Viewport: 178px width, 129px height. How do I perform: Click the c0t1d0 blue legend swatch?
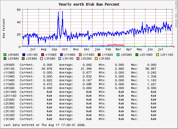coord(24,55)
